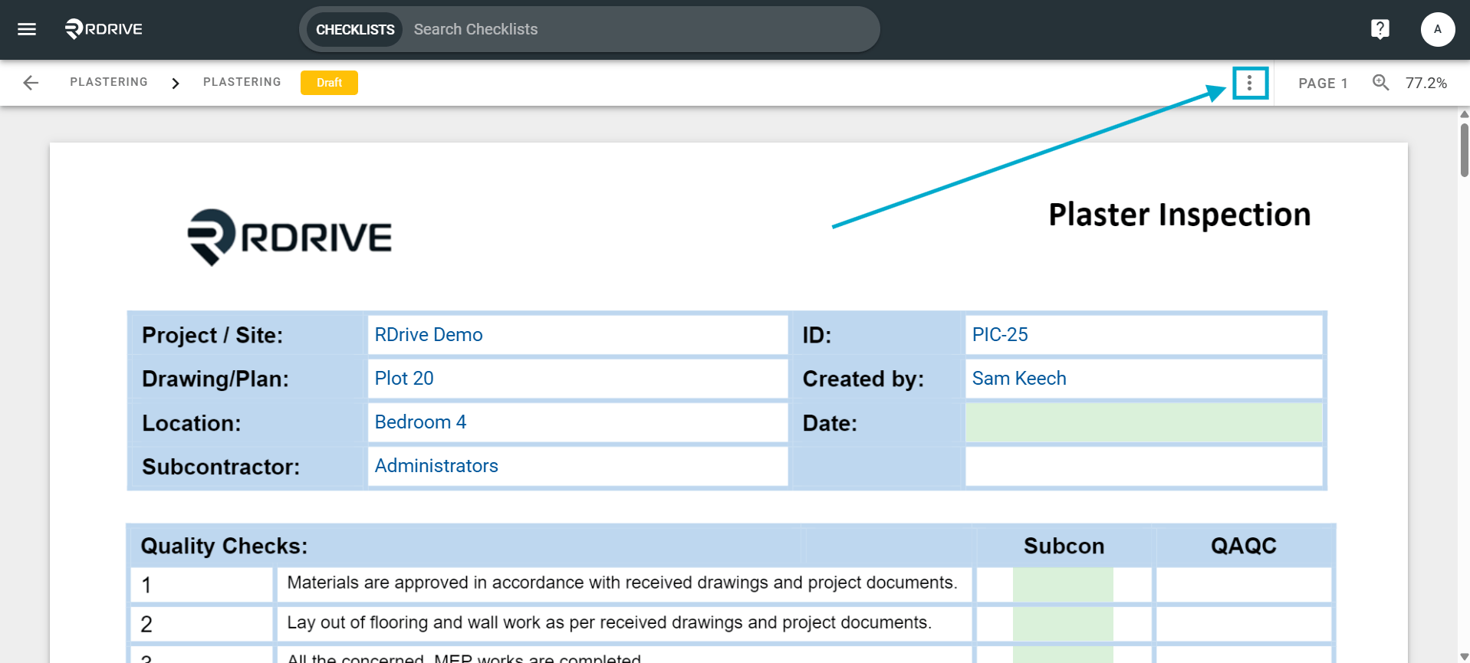The width and height of the screenshot is (1470, 663).
Task: Click the Quality Checks: heading
Action: coord(224,546)
